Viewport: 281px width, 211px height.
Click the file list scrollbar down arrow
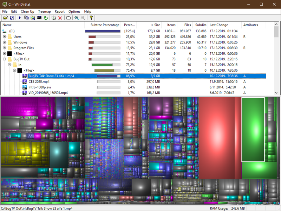[x=276, y=93]
